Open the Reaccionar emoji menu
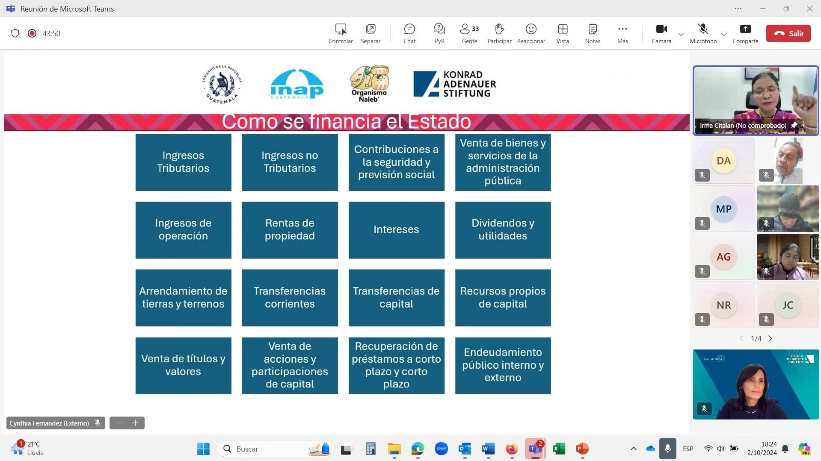Screen dimensions: 821x461 [531, 33]
